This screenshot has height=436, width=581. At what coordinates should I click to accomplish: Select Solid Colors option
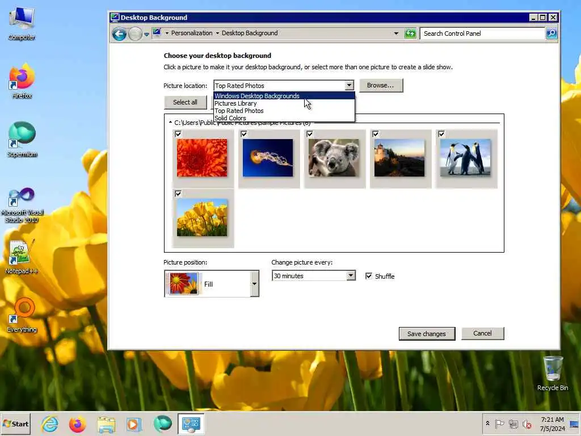click(x=284, y=118)
